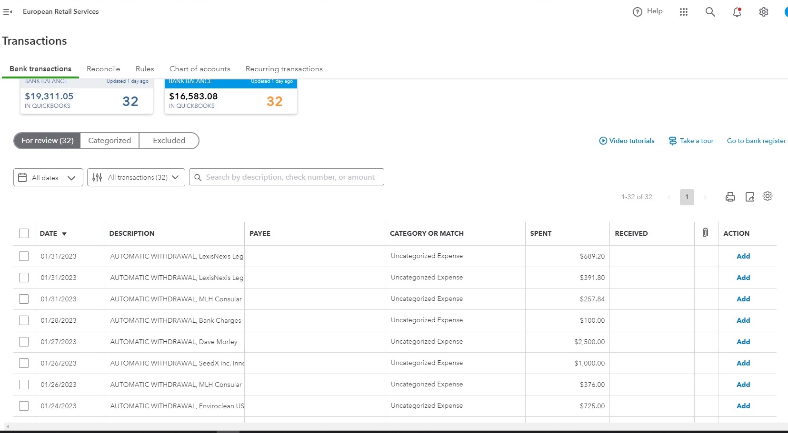Click the horizontal scrollbar left arrow

(x=8, y=427)
